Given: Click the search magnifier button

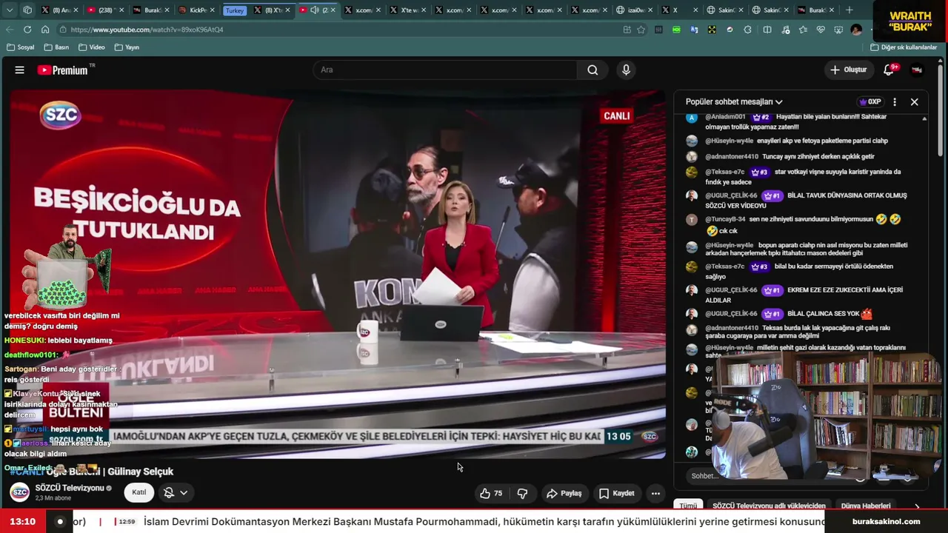Looking at the screenshot, I should coord(592,70).
